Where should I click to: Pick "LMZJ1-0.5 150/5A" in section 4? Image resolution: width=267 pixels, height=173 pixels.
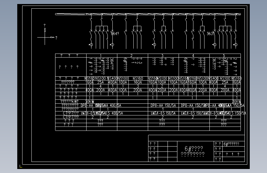pyautogui.click(x=193, y=113)
